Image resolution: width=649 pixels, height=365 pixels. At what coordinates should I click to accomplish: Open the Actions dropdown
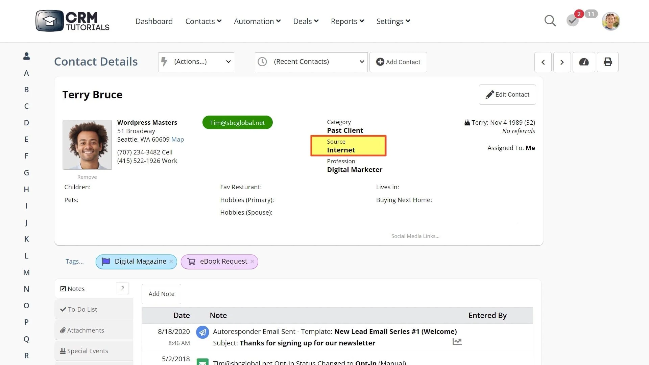click(x=196, y=62)
